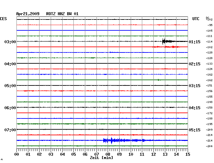The image size is (214, 163).
Task: Click DC offset value -195
Action: coord(209,124)
